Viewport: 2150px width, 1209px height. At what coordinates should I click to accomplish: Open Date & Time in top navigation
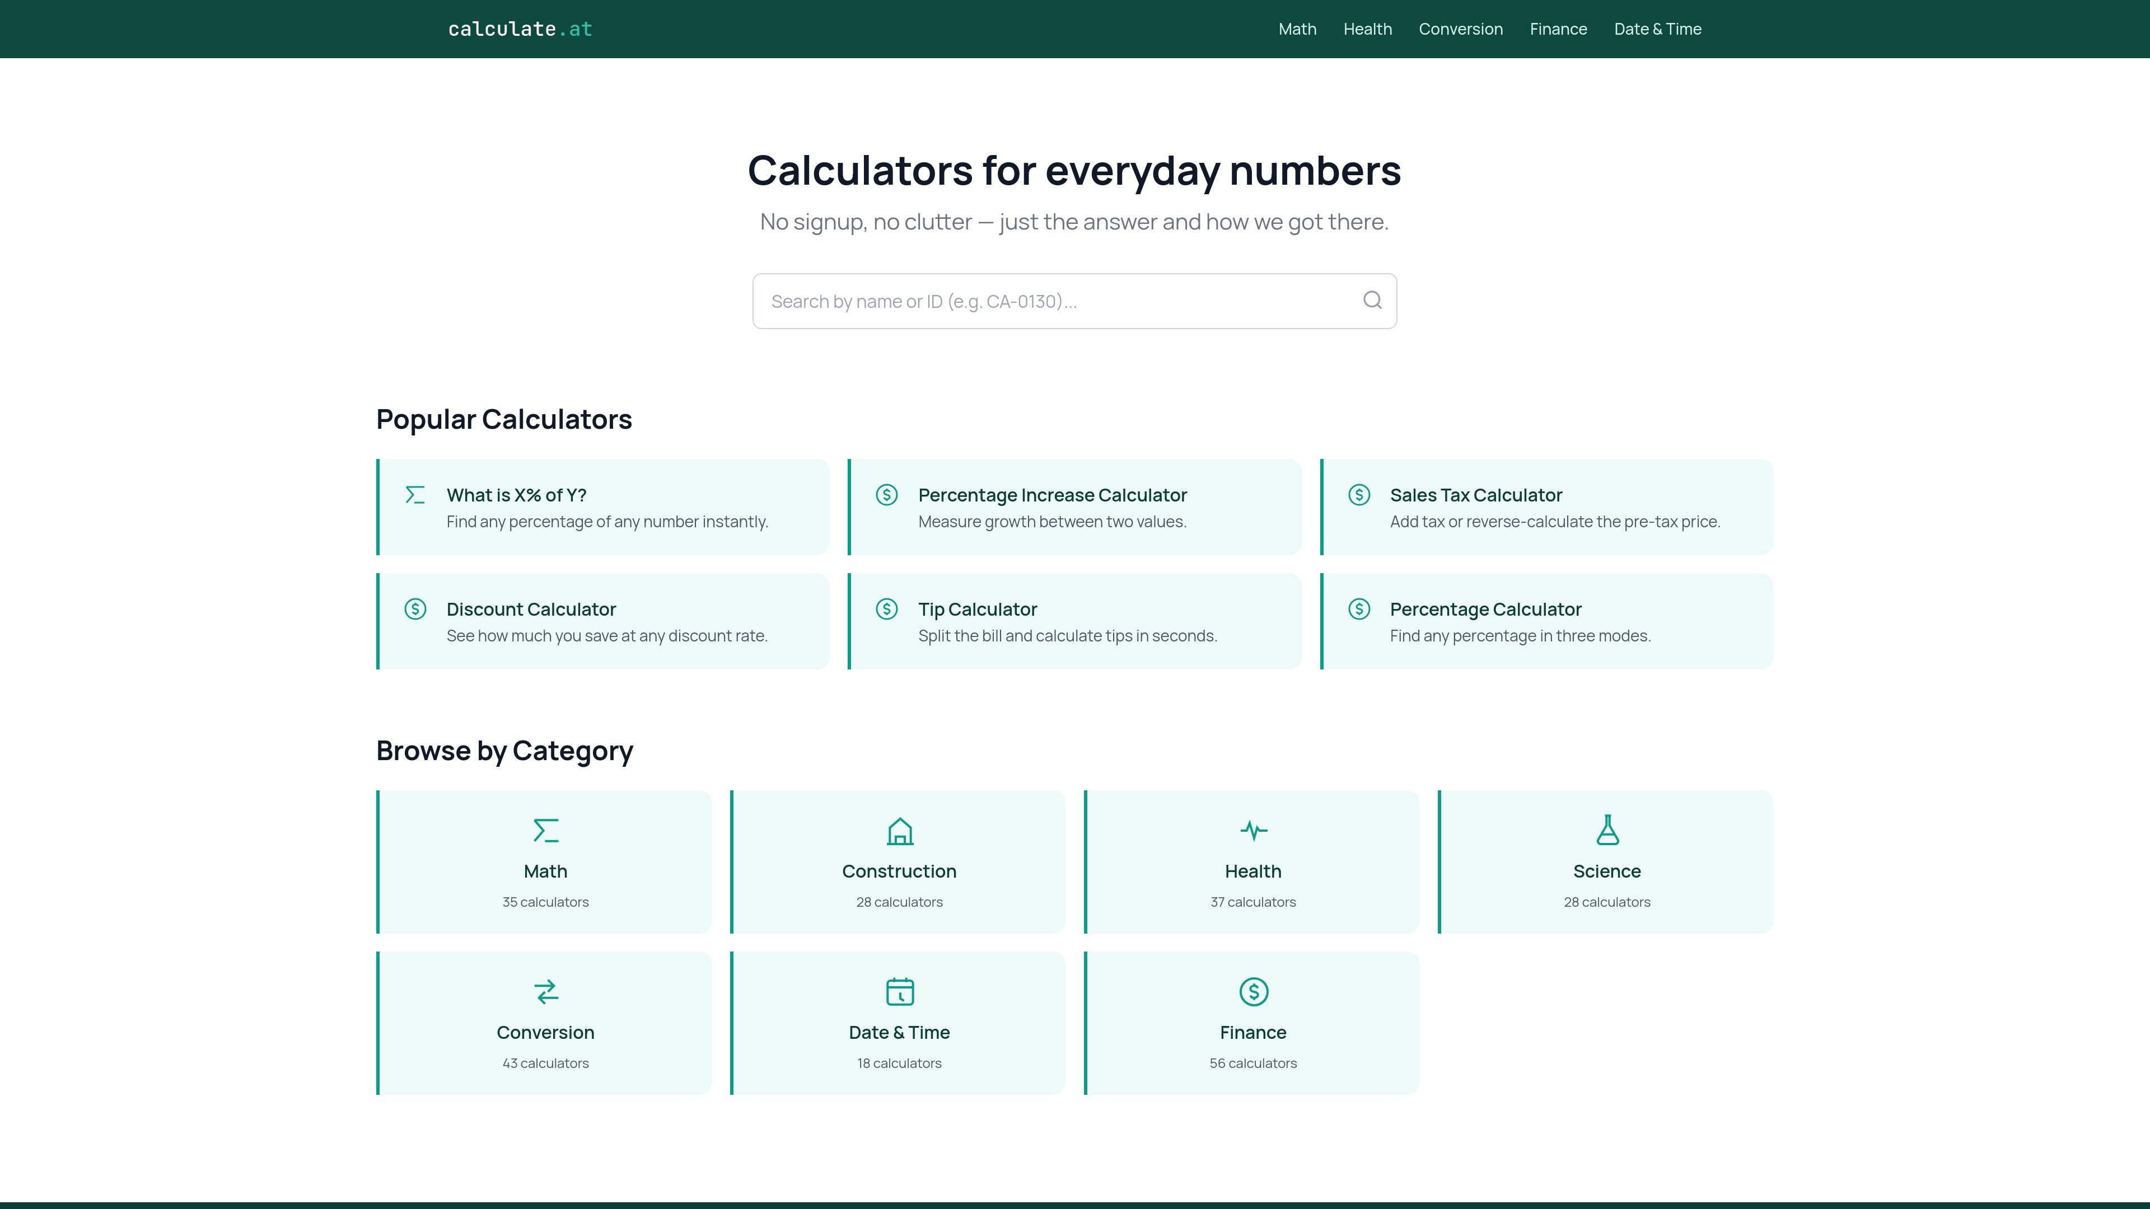pos(1657,29)
